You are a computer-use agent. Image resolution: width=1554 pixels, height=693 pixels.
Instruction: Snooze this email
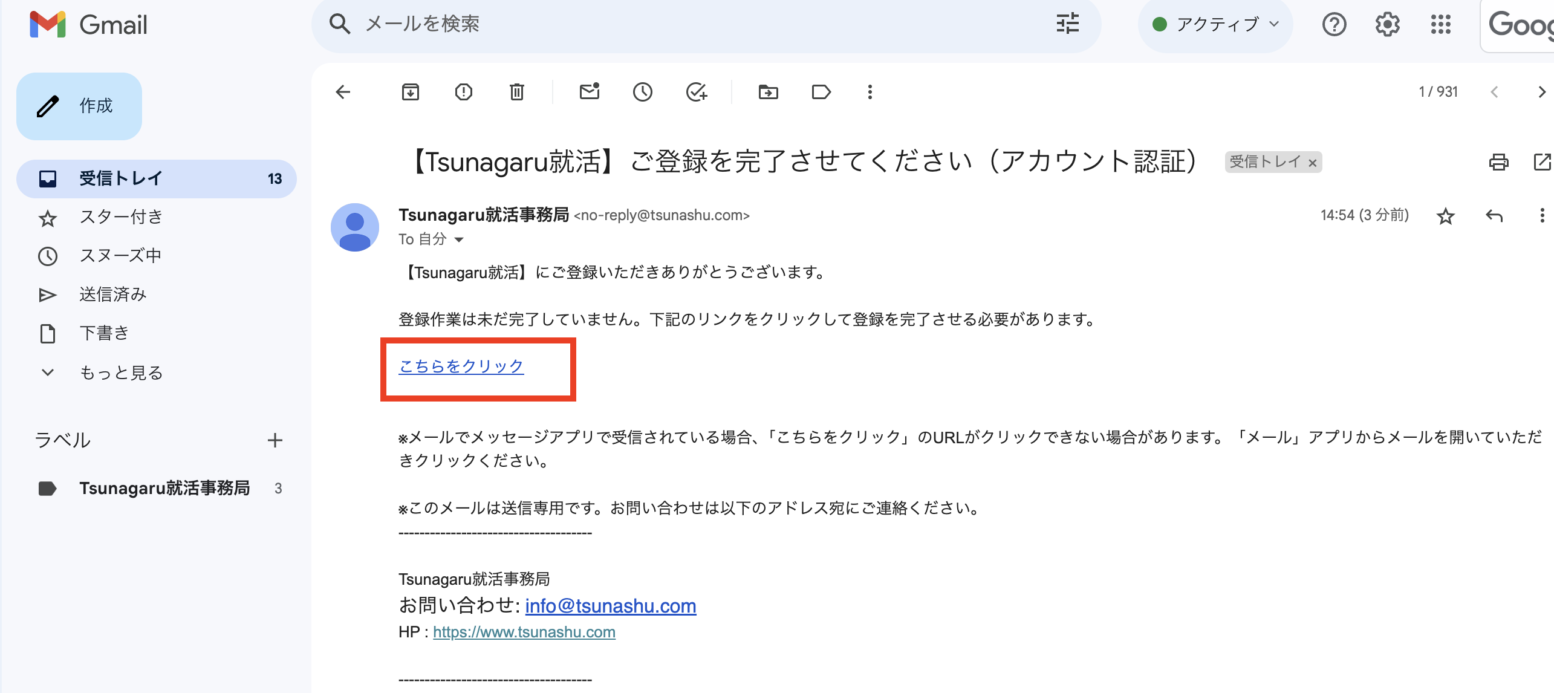pyautogui.click(x=643, y=92)
